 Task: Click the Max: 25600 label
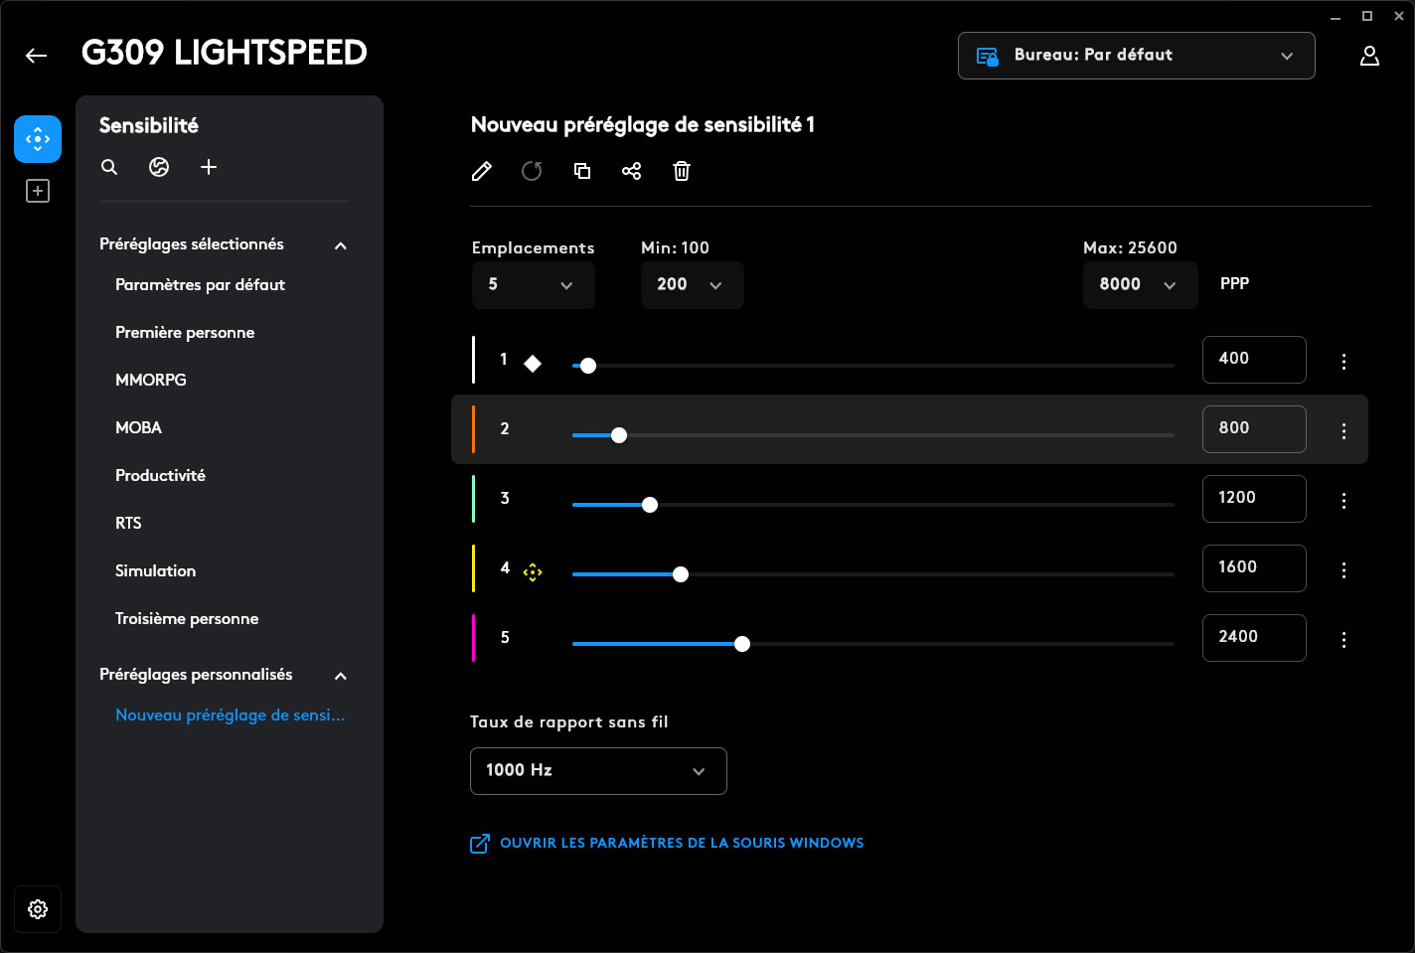coord(1130,248)
